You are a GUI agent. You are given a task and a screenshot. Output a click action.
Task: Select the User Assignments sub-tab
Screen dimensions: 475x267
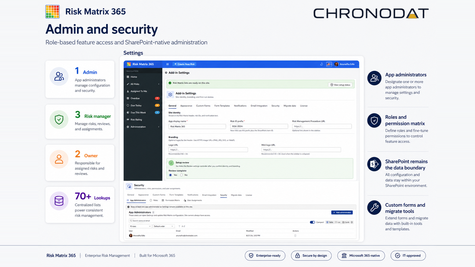[193, 200]
